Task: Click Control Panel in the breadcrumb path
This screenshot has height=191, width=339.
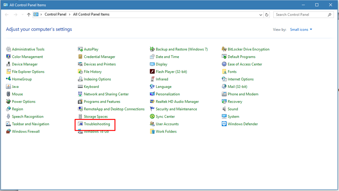Action: (55, 15)
